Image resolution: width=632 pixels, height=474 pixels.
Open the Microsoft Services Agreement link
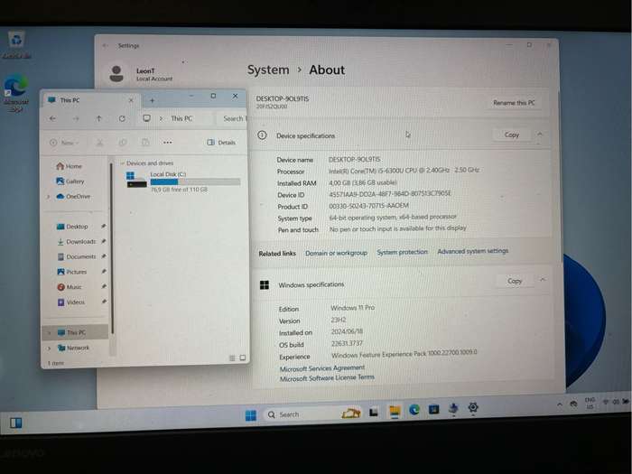point(322,368)
